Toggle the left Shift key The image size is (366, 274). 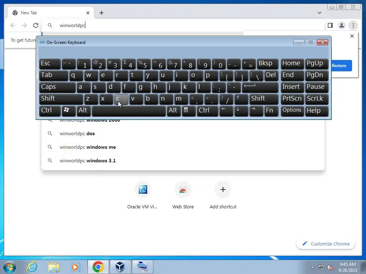(61, 99)
